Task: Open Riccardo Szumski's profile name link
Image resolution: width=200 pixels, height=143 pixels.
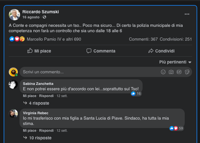Action: click(x=40, y=12)
